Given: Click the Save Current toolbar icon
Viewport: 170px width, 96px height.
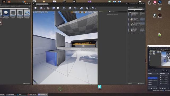Looking at the screenshot, I should click(x=35, y=8).
